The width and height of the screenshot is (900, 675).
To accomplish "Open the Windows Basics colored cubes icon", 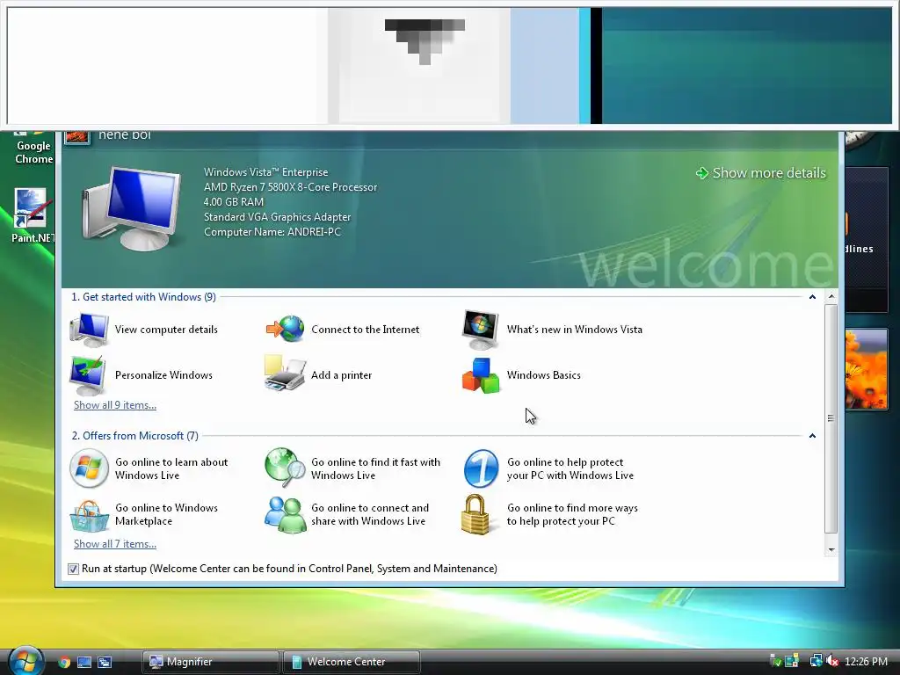I will pyautogui.click(x=481, y=376).
